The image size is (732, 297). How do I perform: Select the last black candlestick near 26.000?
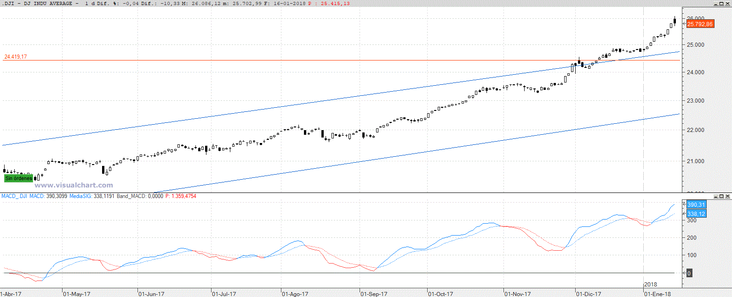[675, 20]
